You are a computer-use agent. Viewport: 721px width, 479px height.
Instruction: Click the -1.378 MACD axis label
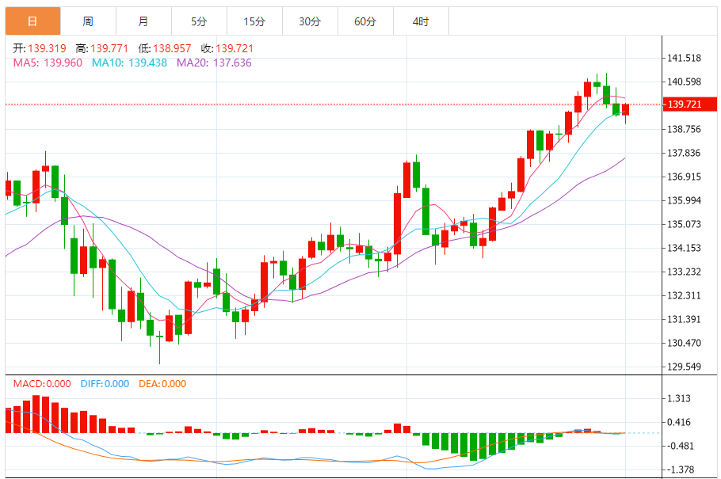point(680,469)
